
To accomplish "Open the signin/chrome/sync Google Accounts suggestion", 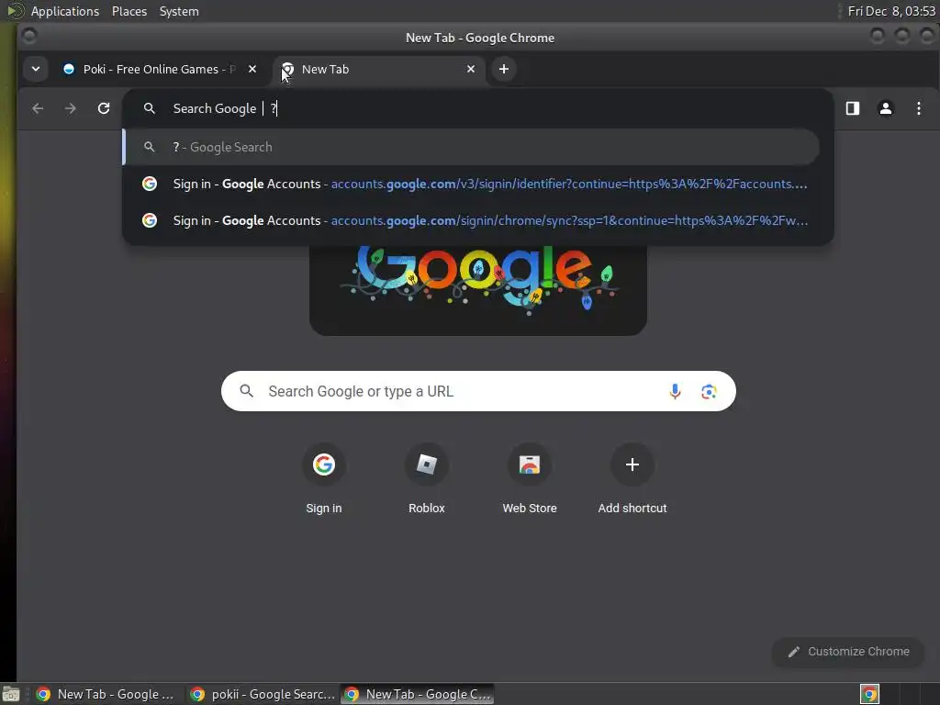I will click(x=477, y=220).
